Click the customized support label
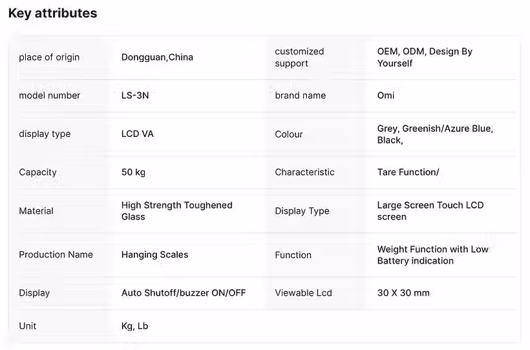This screenshot has height=350, width=530. (x=299, y=57)
